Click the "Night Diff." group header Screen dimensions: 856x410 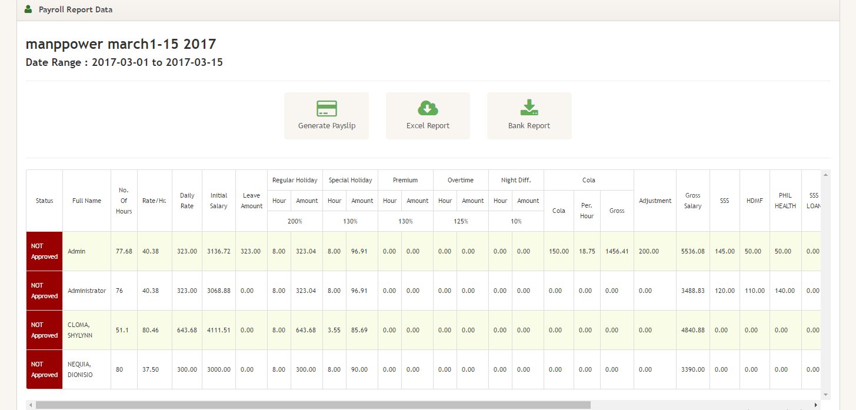pyautogui.click(x=516, y=180)
